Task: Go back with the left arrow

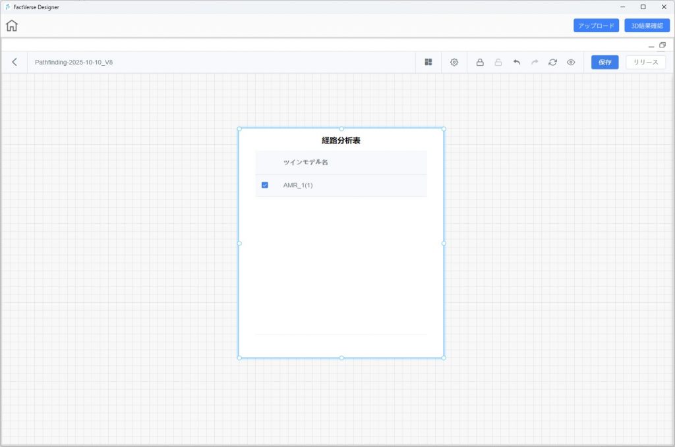Action: [x=15, y=62]
